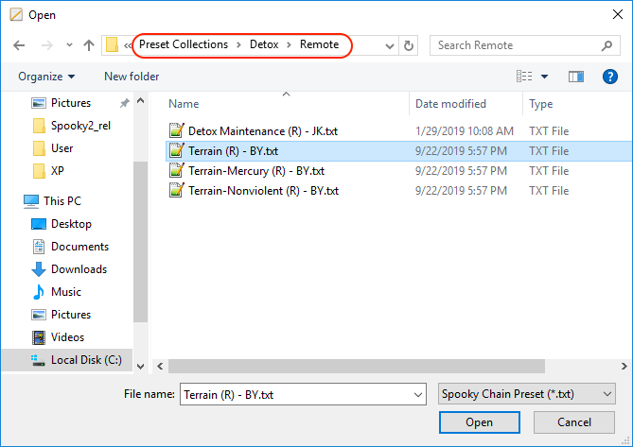Select Terrain-Mercury (R) - BY.txt file

pyautogui.click(x=255, y=171)
